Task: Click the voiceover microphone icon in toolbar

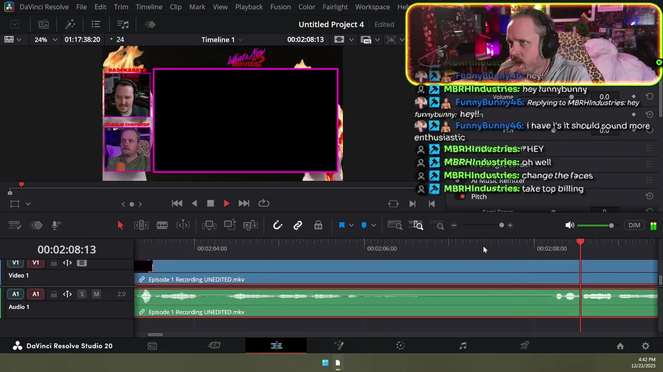Action: click(x=56, y=225)
